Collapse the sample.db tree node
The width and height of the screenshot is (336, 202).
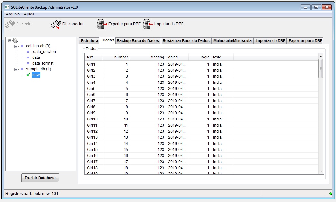point(16,69)
